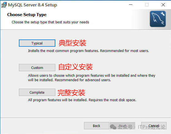This screenshot has height=134, width=171.
Task: Click the maximize window button
Action: [147, 5]
